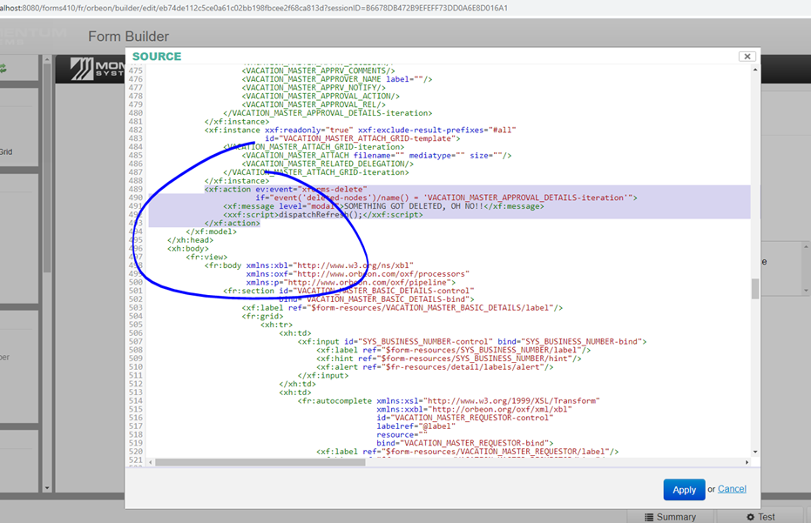This screenshot has width=811, height=523.
Task: Click the left toolbox panel scrollbar up arrow
Action: [x=47, y=60]
